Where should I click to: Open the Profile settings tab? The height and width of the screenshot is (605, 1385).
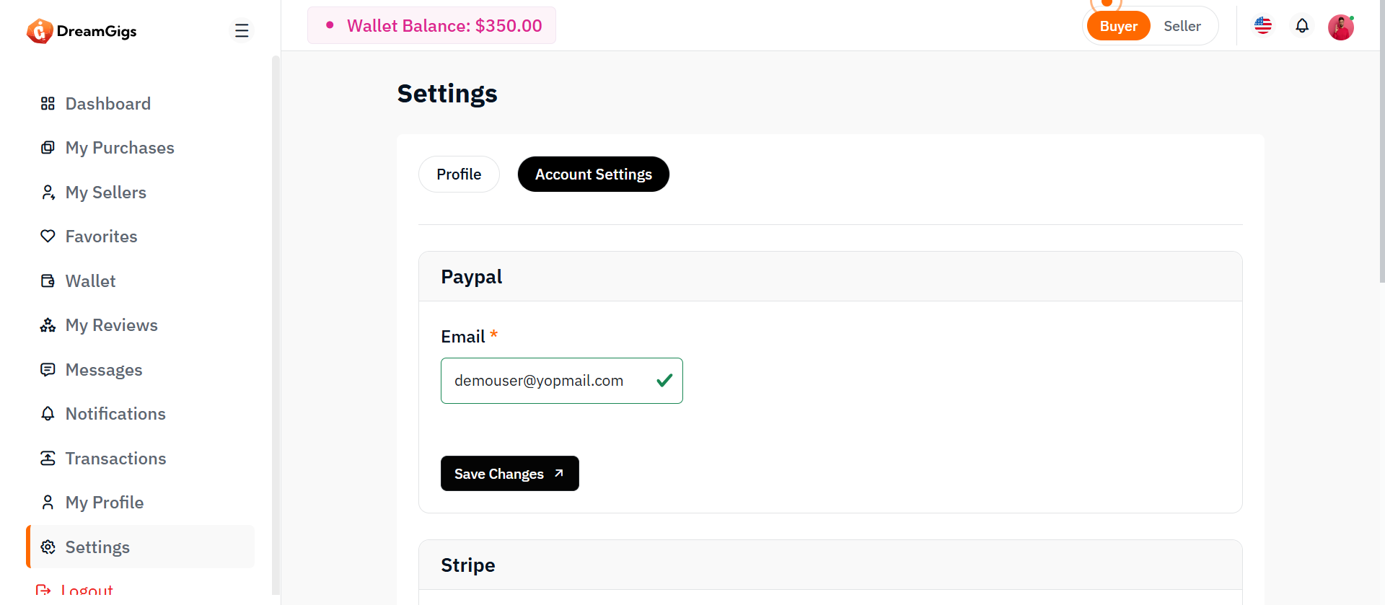[459, 175]
